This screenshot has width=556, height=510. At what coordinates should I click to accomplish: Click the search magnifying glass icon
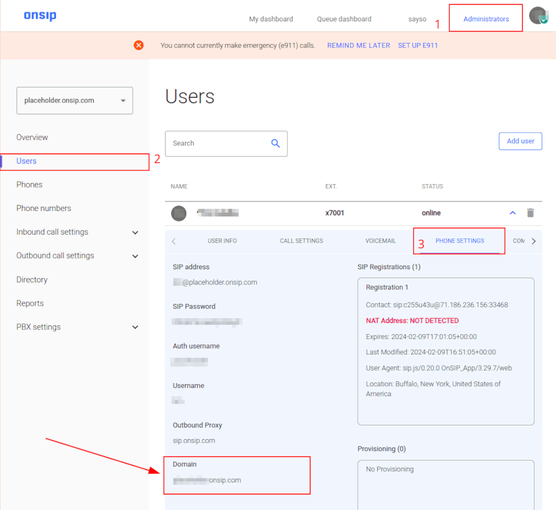pyautogui.click(x=275, y=143)
